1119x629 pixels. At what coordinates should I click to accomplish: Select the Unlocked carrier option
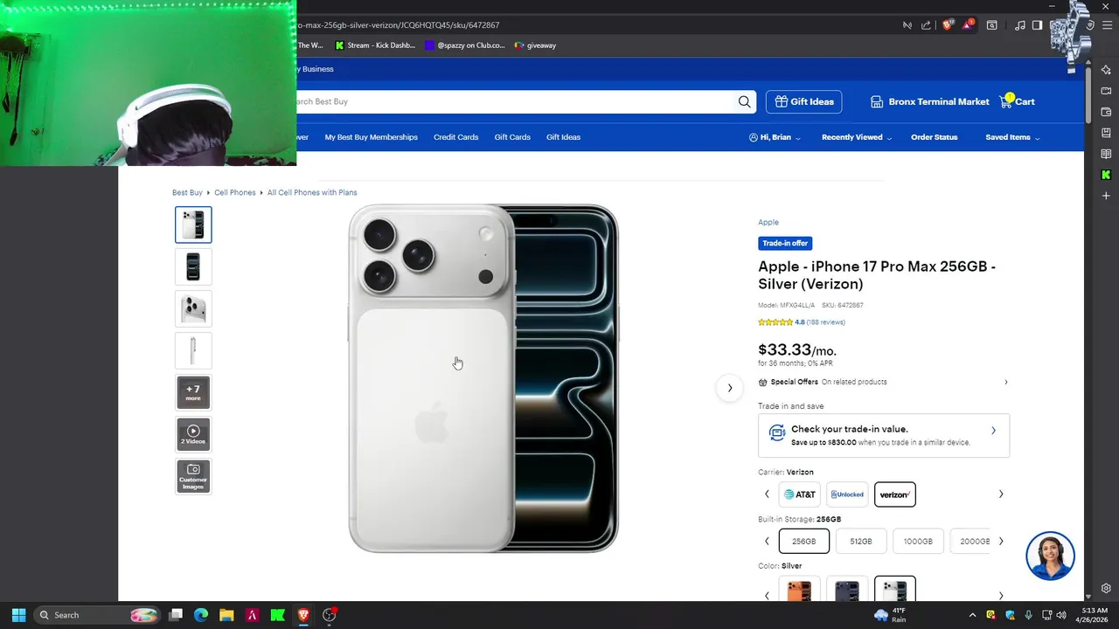tap(847, 494)
